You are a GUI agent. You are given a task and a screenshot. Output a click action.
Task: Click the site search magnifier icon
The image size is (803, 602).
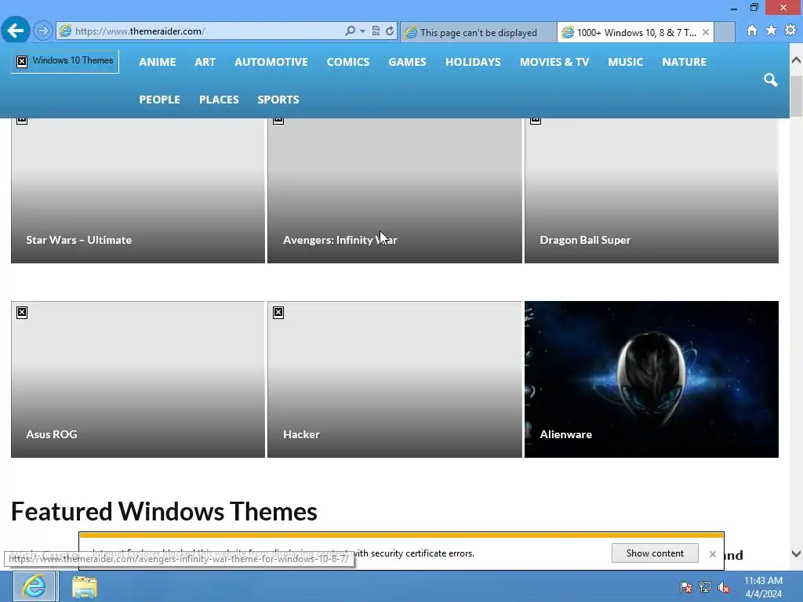click(771, 80)
